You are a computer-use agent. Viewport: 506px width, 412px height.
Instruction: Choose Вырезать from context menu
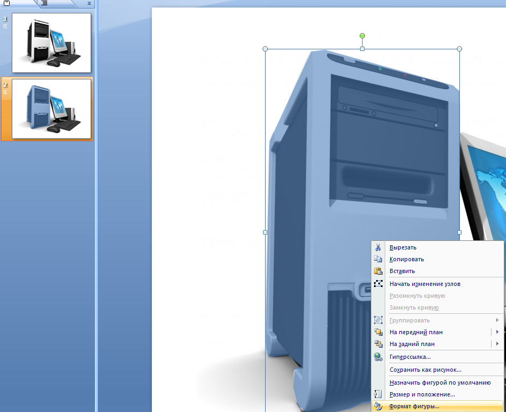coord(437,247)
